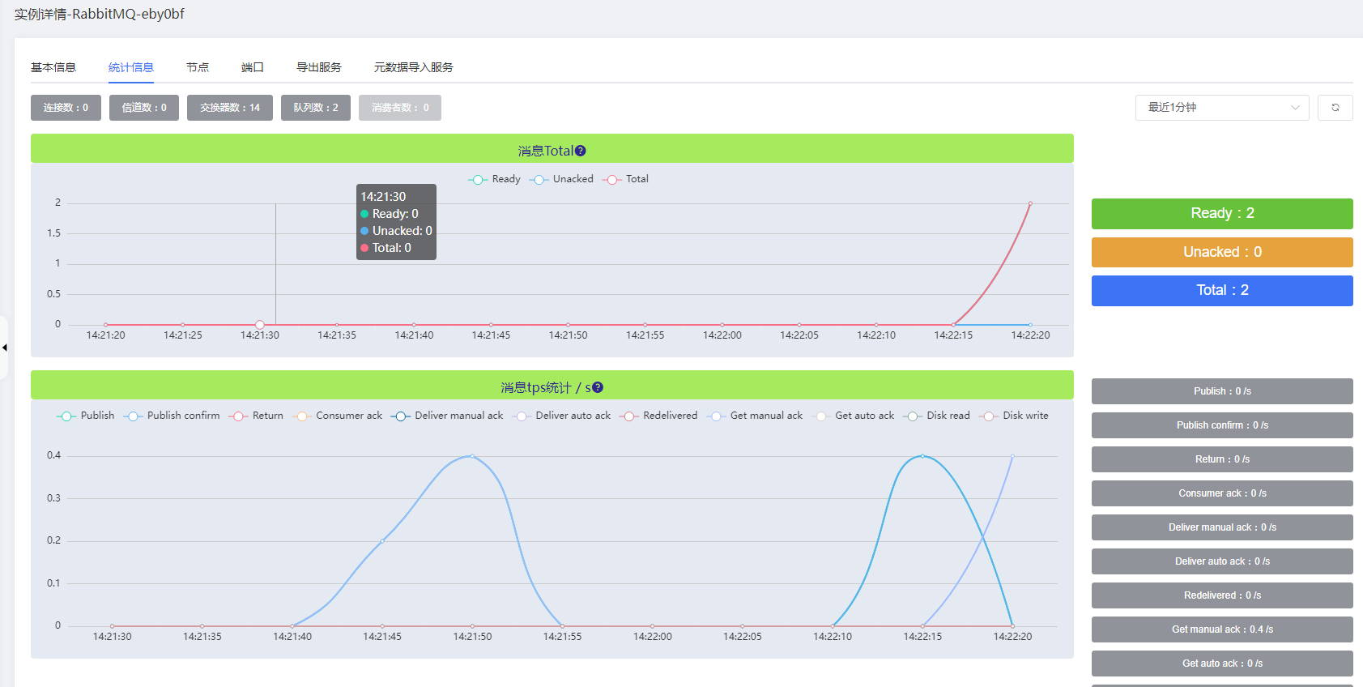1363x687 pixels.
Task: Click the data point at 14:21:30
Action: click(x=260, y=325)
